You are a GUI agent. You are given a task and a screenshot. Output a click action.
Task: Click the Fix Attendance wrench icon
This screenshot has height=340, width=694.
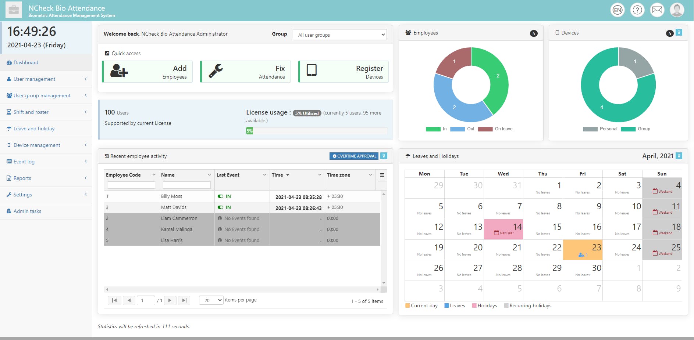216,70
